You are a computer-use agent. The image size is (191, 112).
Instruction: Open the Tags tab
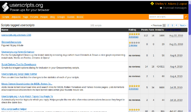[25, 17]
